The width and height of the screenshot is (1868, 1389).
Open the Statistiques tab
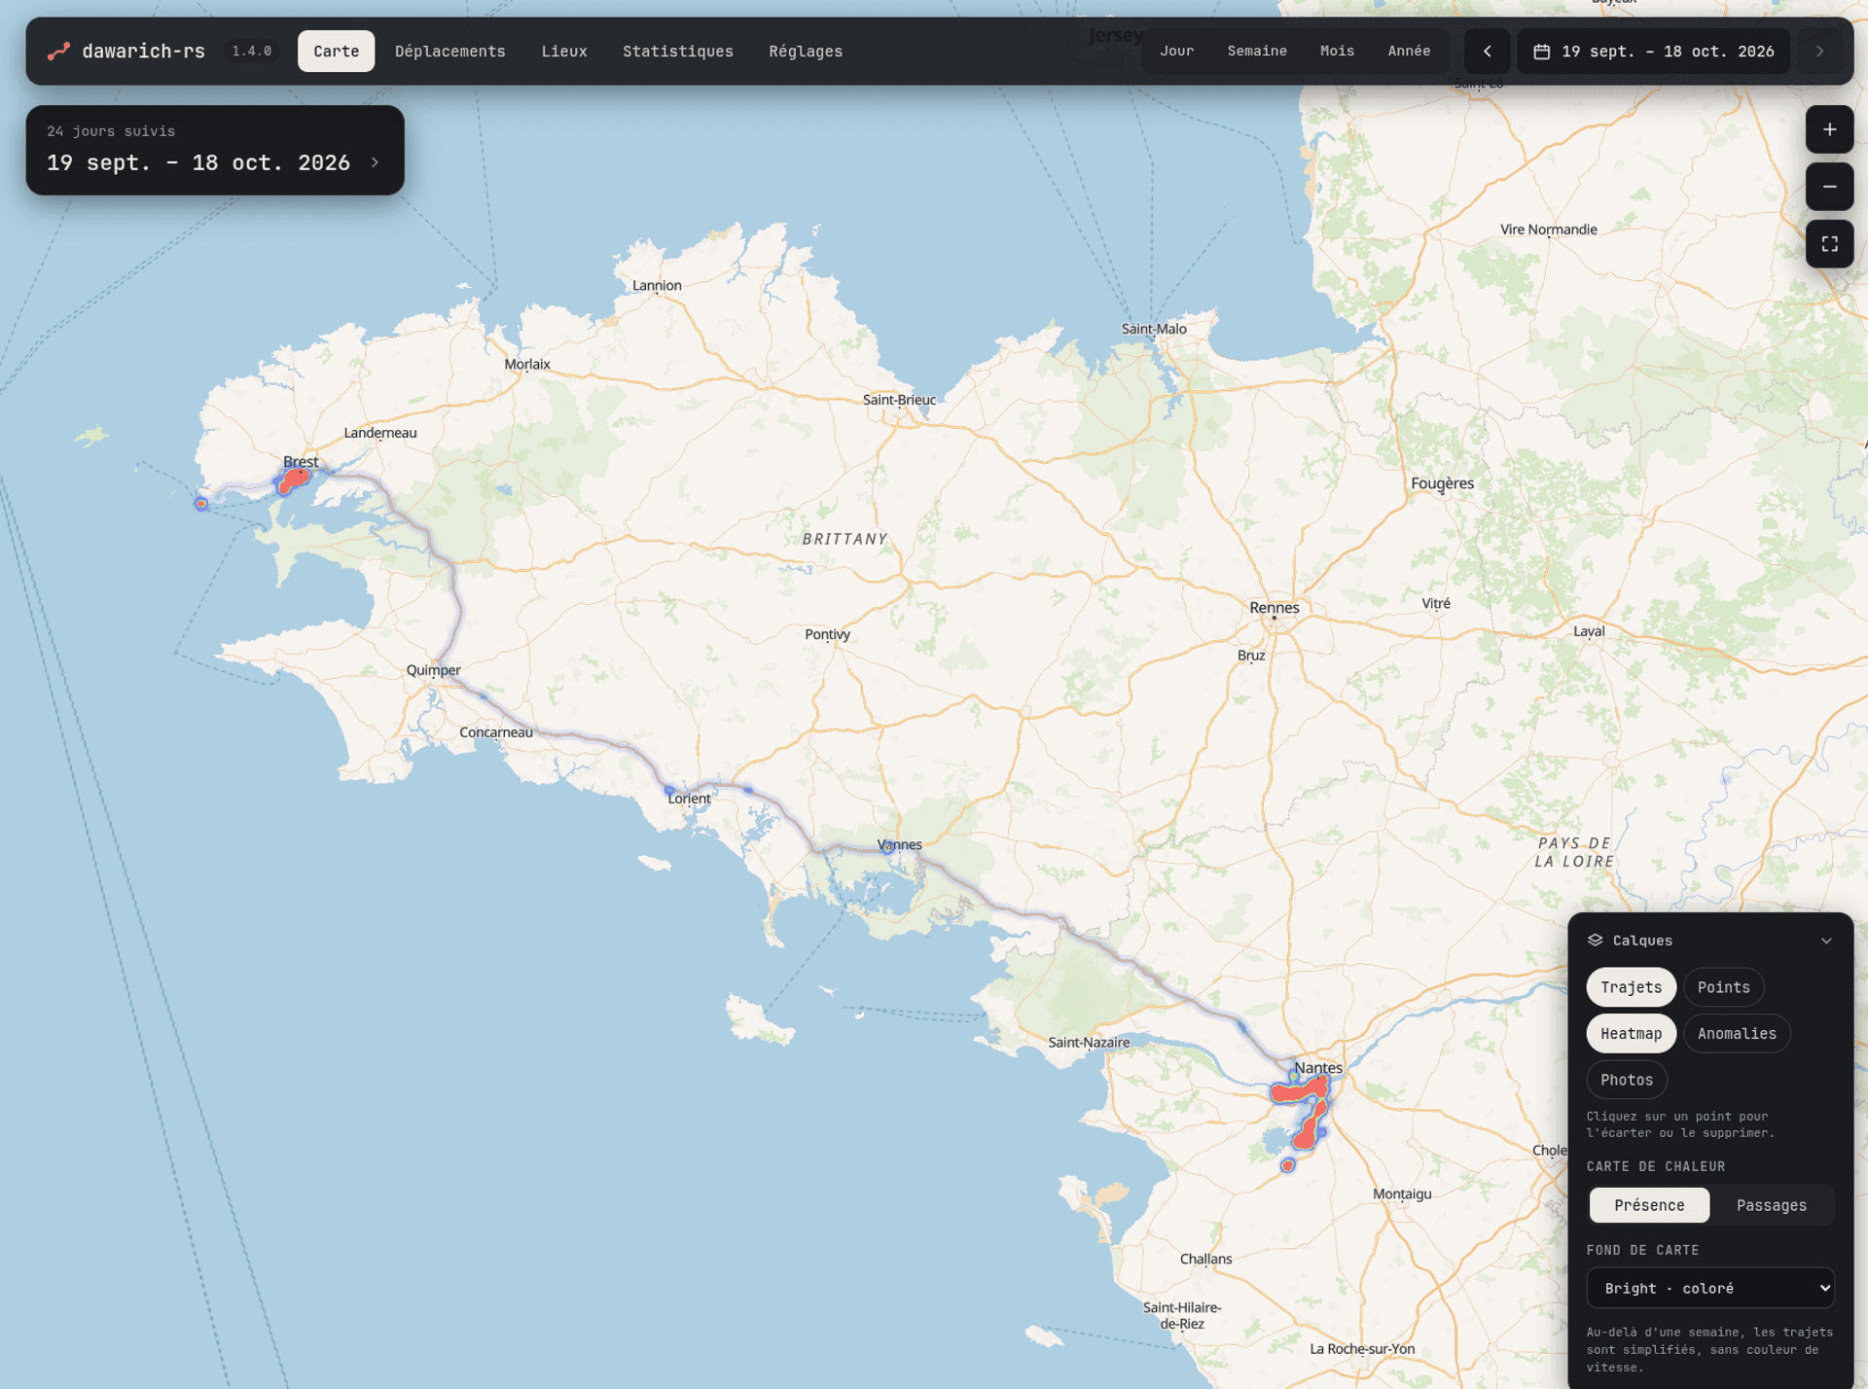[x=677, y=51]
